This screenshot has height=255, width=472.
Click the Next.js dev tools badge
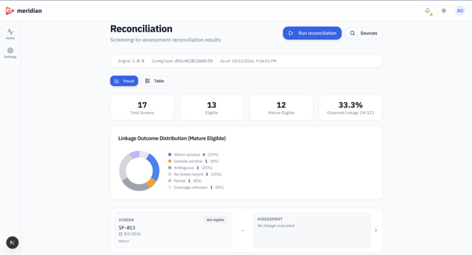point(12,242)
